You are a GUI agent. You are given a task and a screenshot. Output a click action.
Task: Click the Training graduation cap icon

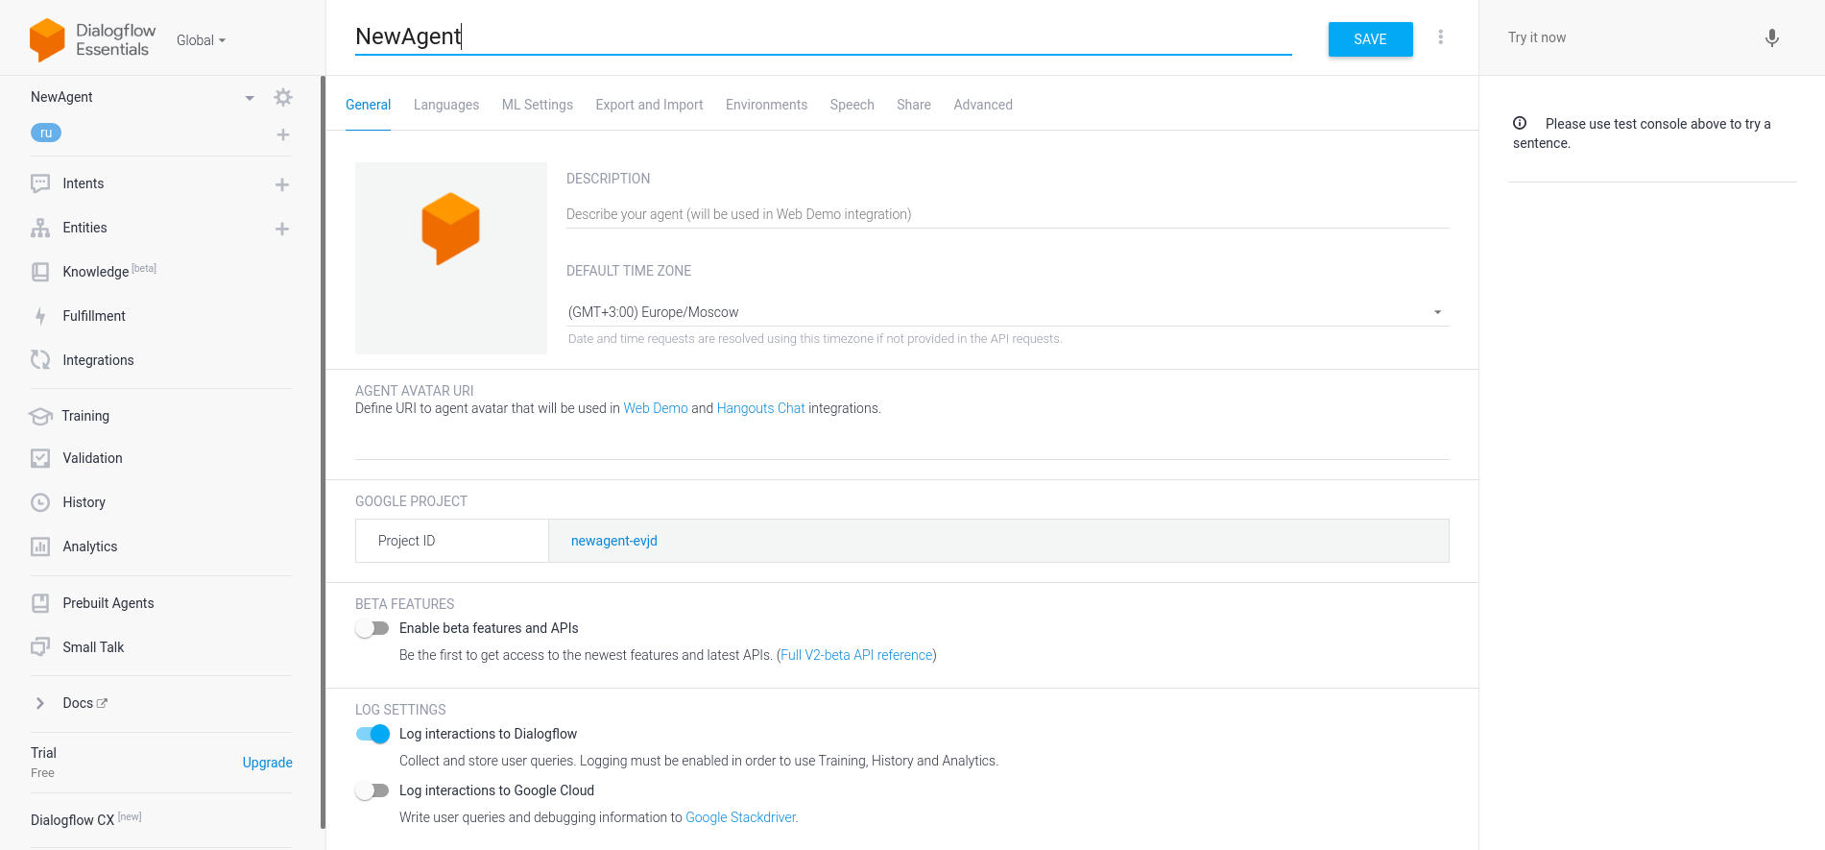click(x=40, y=416)
